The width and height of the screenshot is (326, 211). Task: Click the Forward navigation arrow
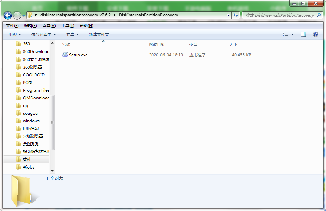17,15
